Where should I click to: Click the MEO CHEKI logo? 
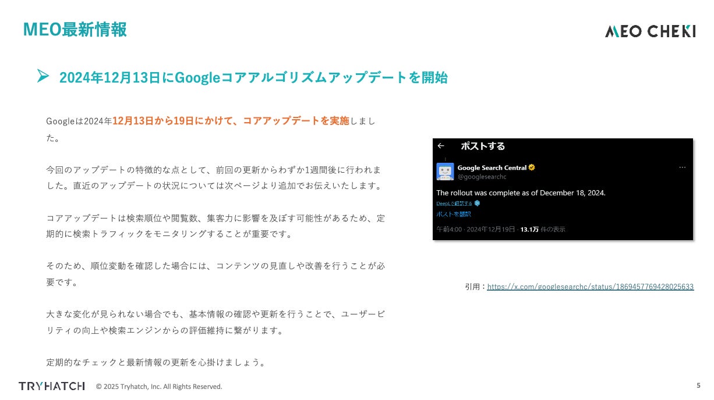650,31
